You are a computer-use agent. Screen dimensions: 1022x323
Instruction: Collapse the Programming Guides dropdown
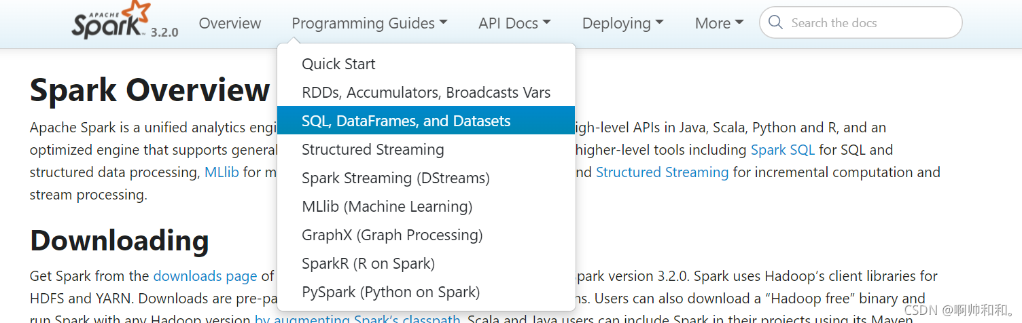(370, 23)
